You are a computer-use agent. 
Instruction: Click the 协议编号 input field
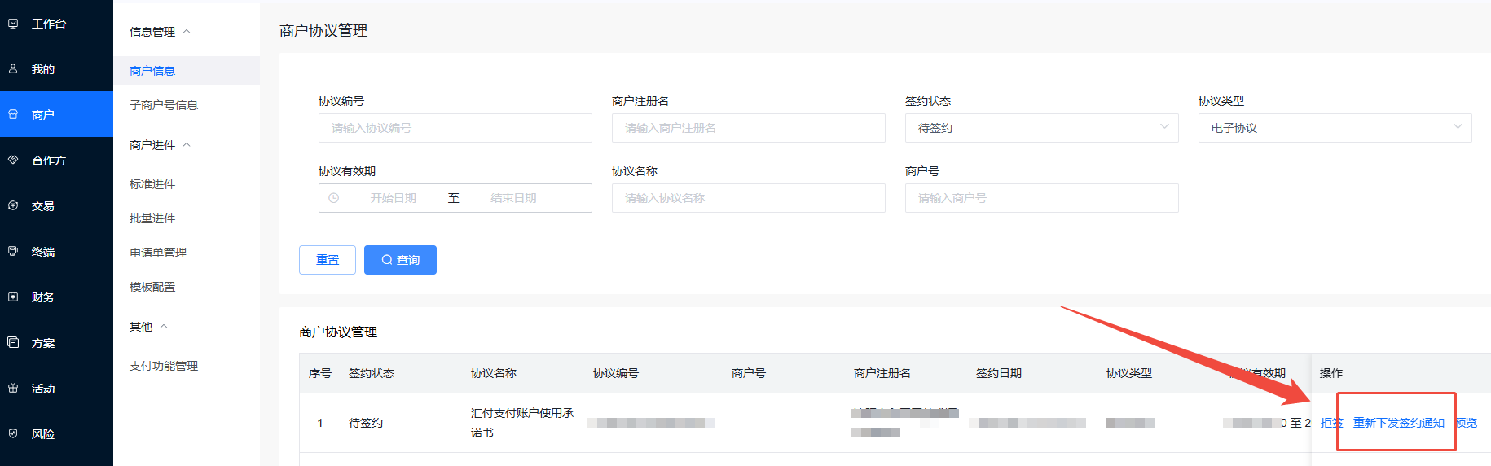click(455, 128)
